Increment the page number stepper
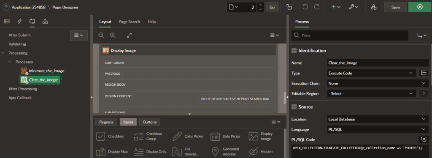Image resolution: width=432 pixels, height=158 pixels. pyautogui.click(x=261, y=5)
